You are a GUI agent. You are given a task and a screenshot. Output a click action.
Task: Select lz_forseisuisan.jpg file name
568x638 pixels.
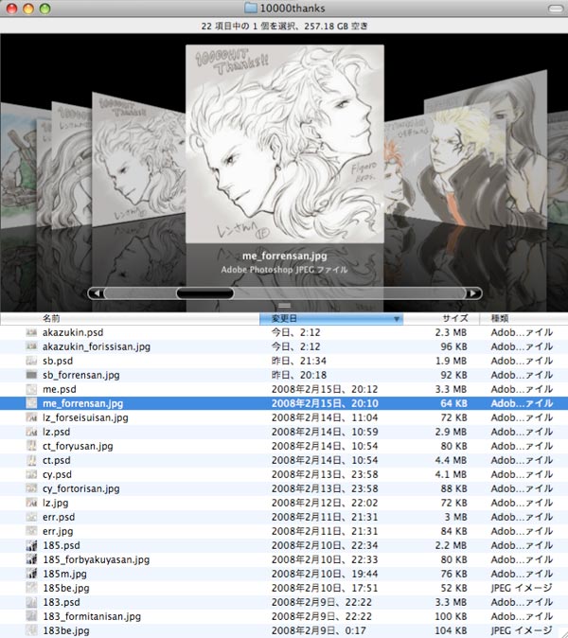85,417
